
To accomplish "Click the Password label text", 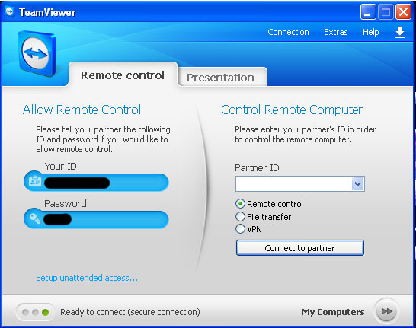I will point(66,203).
